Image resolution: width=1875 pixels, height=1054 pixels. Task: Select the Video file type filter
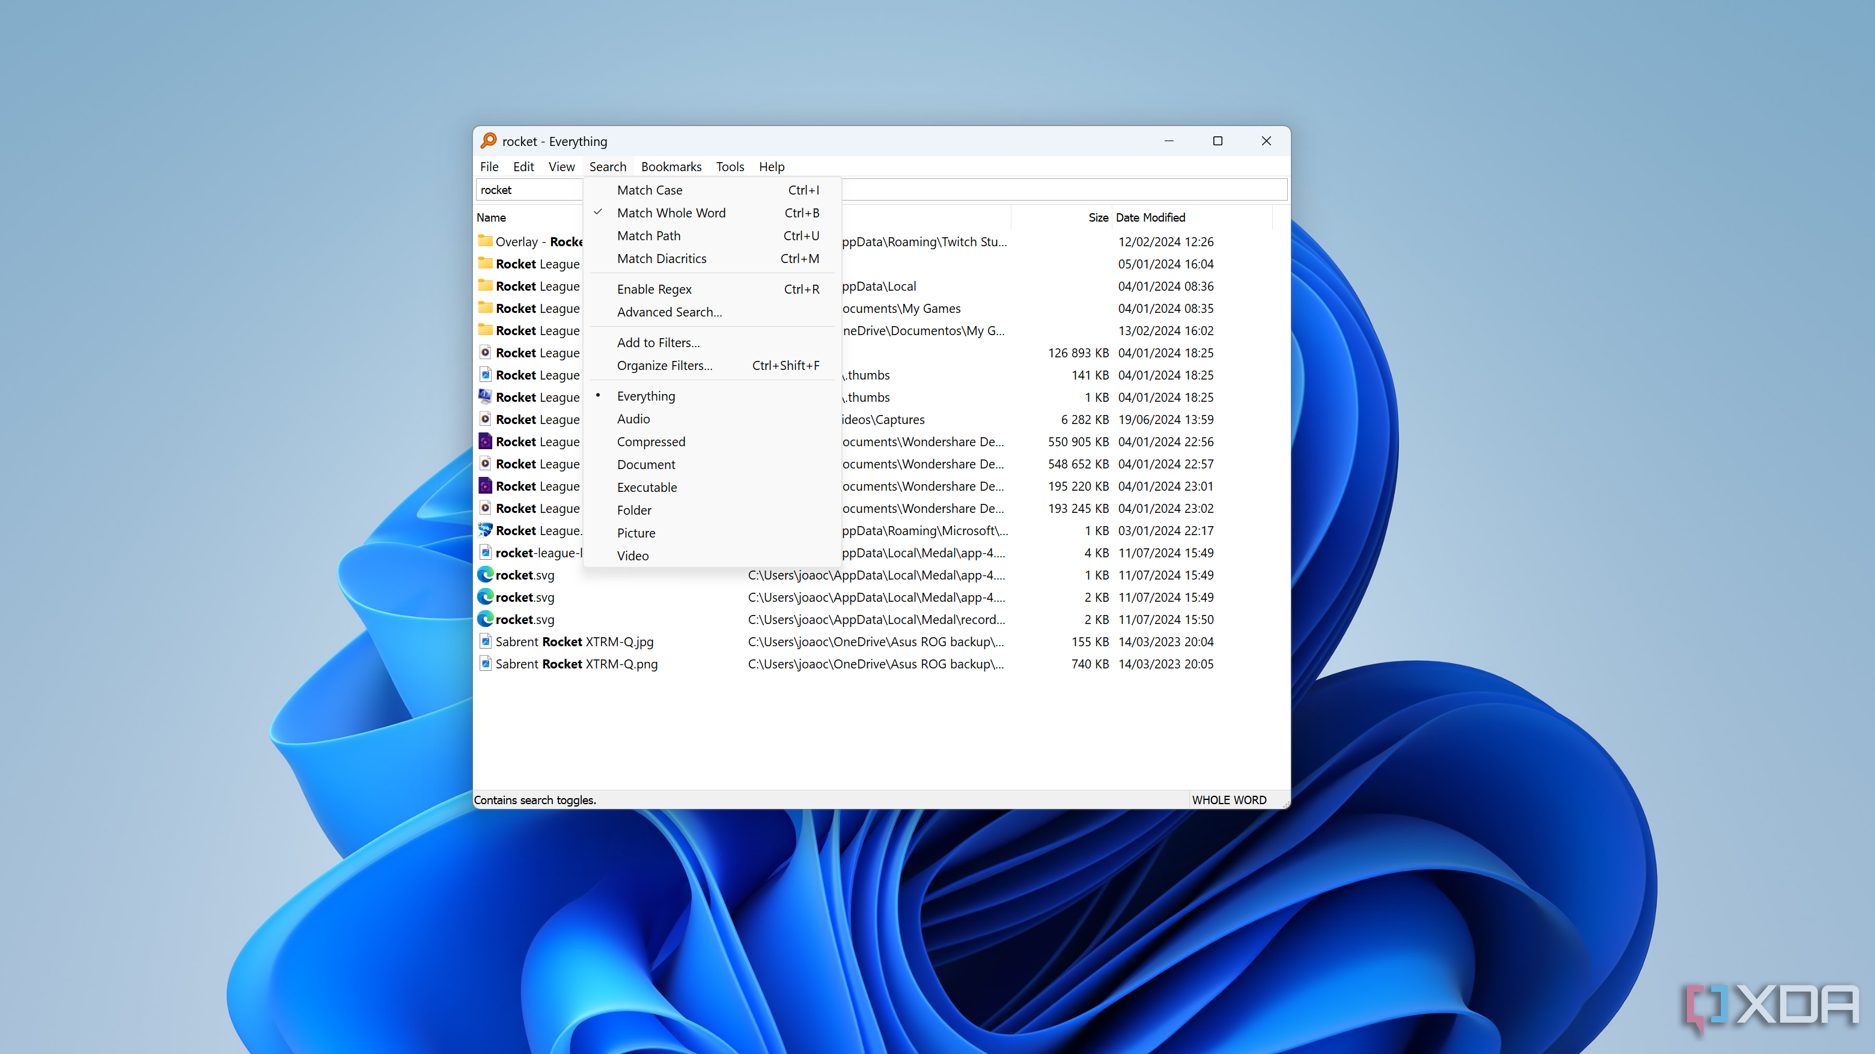tap(632, 555)
